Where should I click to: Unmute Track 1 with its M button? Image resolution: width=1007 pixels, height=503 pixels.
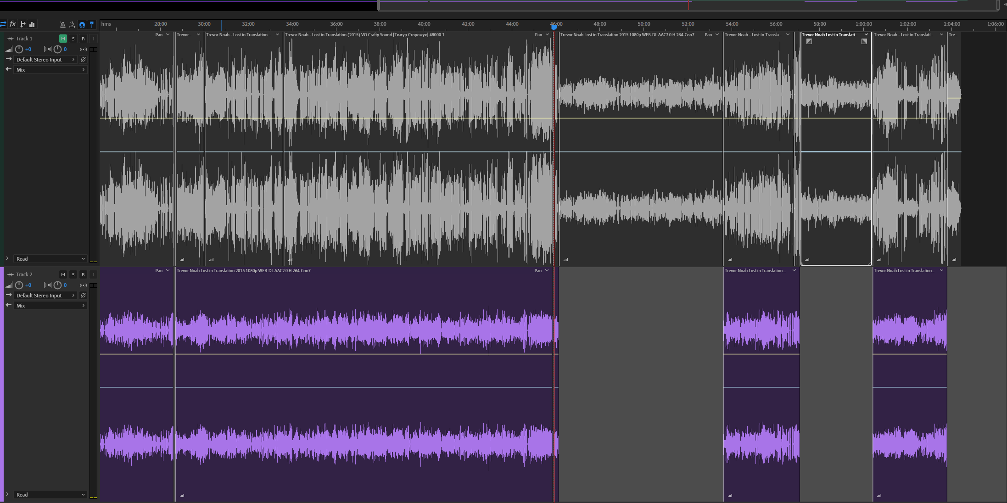(63, 39)
